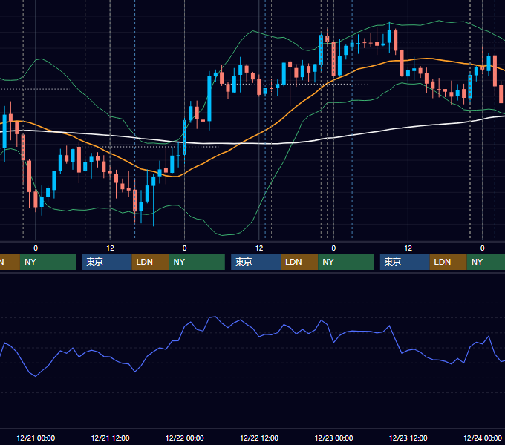Viewport: 505px width, 445px height.
Task: Select the NY session bar beginning around 12/22 00:00
Action: pyautogui.click(x=197, y=262)
